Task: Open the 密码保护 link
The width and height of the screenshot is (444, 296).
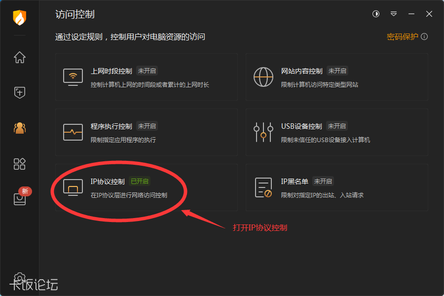Action: (x=403, y=37)
